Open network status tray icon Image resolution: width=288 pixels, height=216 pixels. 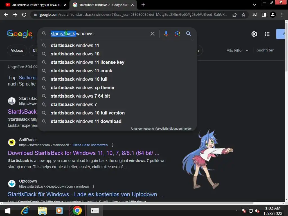tap(251, 211)
